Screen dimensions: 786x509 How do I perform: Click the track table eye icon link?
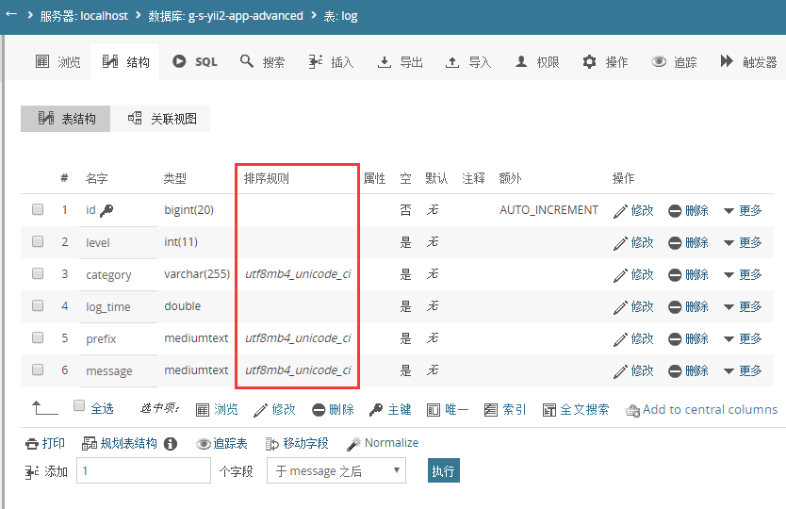221,443
